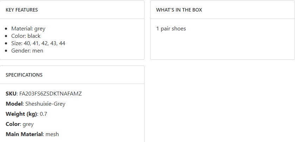Click the SPECIFICATIONS heading
Image resolution: width=295 pixels, height=142 pixels.
click(24, 75)
